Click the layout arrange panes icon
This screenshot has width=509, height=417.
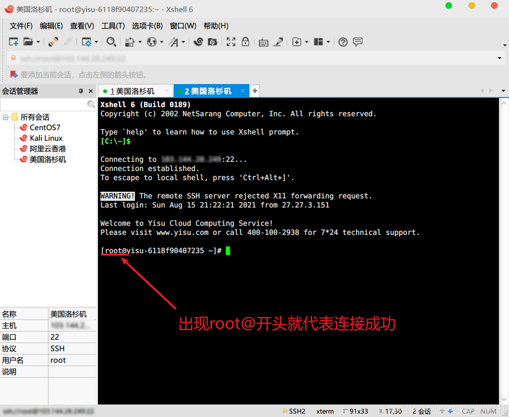pos(318,42)
